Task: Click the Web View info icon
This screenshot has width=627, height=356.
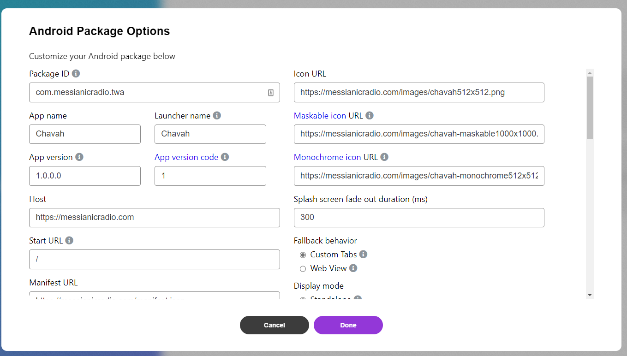Action: click(353, 268)
